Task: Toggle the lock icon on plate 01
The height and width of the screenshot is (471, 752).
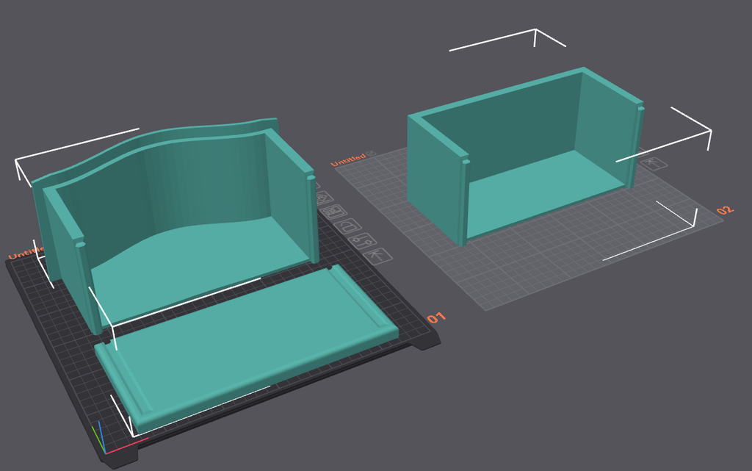Action: 349,226
